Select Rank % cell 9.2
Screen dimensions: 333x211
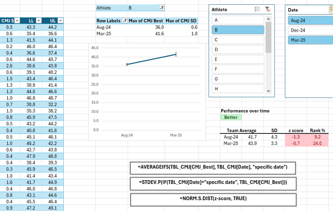pos(317,137)
